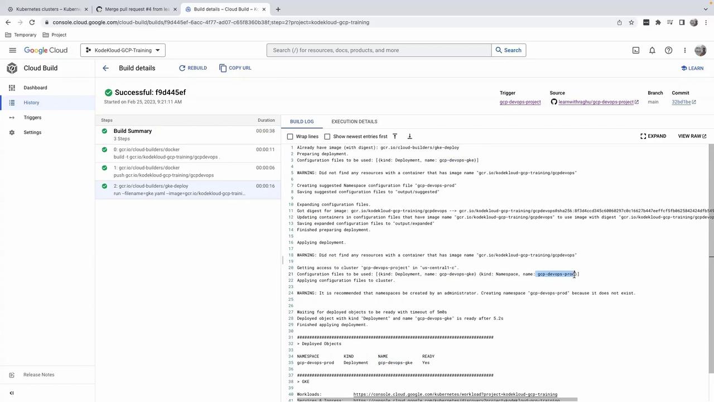Click the blue Search button
Screen dimensions: 714x402
(509, 50)
